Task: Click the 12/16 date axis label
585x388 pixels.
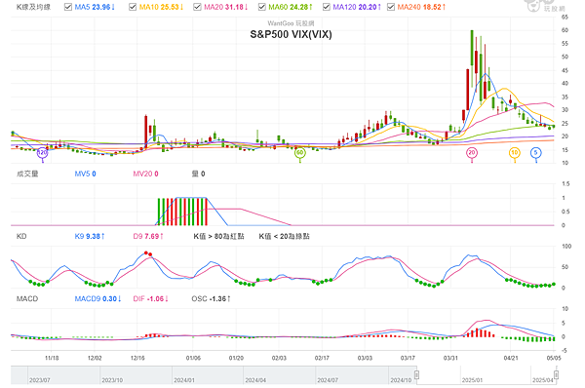Action: point(137,358)
